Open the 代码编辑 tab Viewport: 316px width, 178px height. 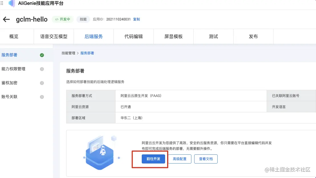pyautogui.click(x=133, y=36)
